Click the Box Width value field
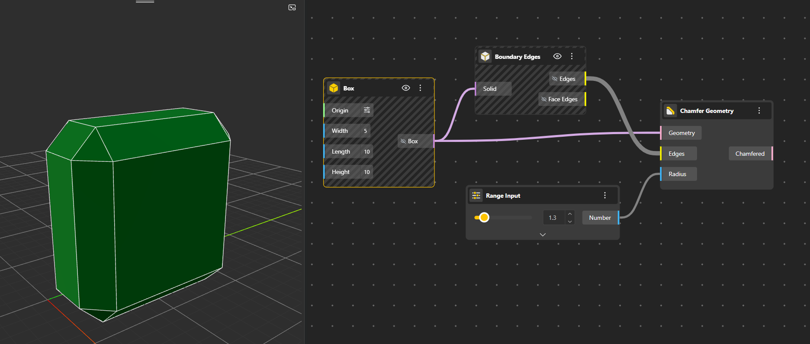810x344 pixels. point(365,131)
